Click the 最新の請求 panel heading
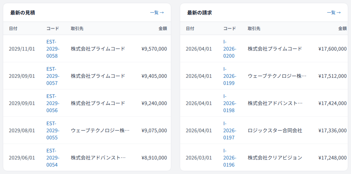Screen dimensions: 351x174 (x=200, y=13)
